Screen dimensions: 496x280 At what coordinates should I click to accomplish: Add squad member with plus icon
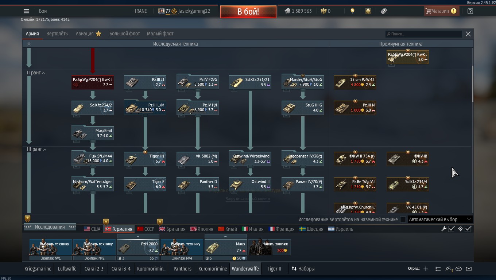(x=426, y=269)
